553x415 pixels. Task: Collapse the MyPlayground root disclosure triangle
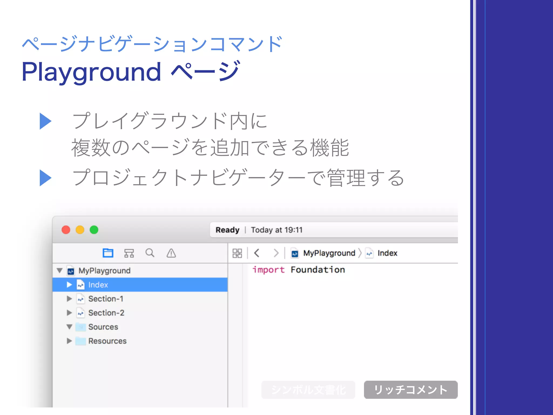tap(60, 270)
